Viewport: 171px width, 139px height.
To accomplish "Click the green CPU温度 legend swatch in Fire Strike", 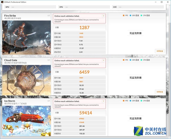I will (x=141, y=16).
